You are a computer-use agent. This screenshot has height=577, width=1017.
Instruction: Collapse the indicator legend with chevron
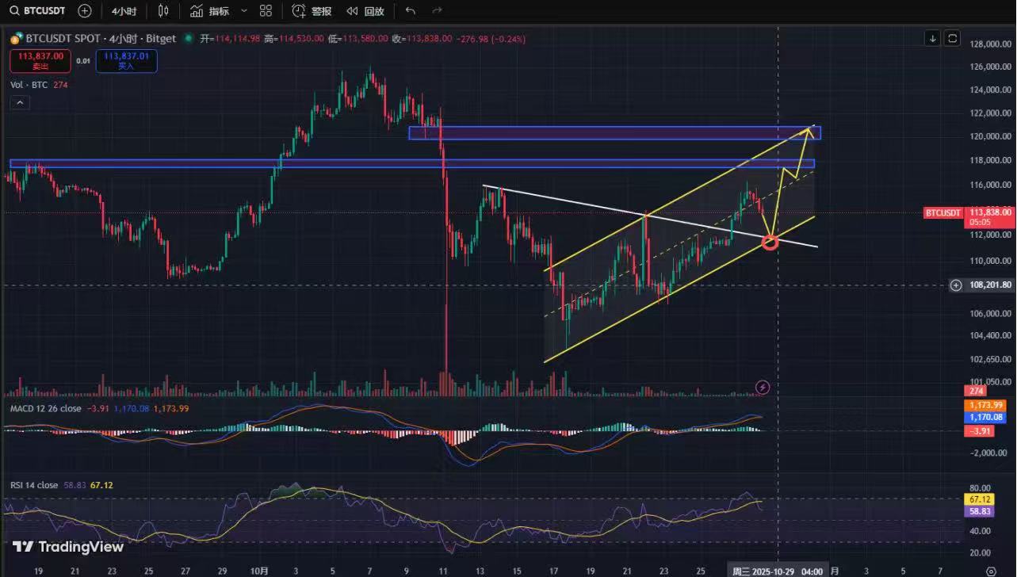coord(19,102)
